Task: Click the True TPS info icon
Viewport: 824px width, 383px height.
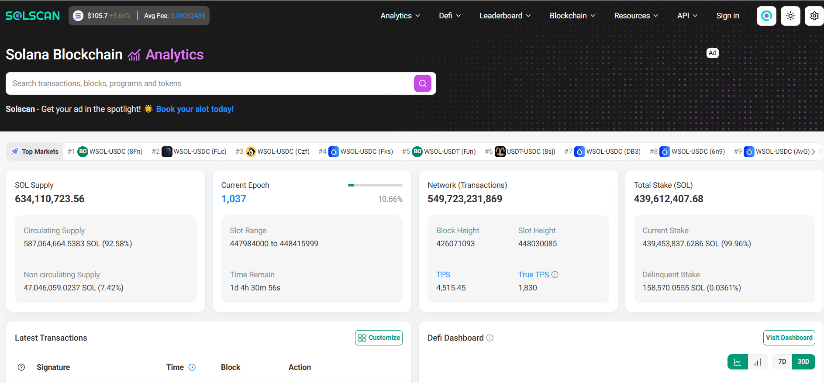Action: 555,275
